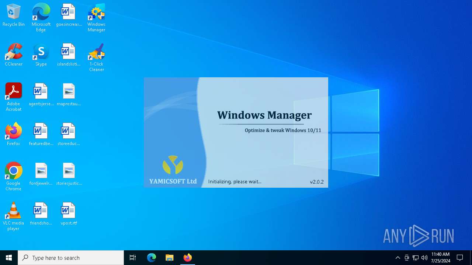The width and height of the screenshot is (472, 265).
Task: Click the Windows Manager splash title
Action: [x=264, y=115]
